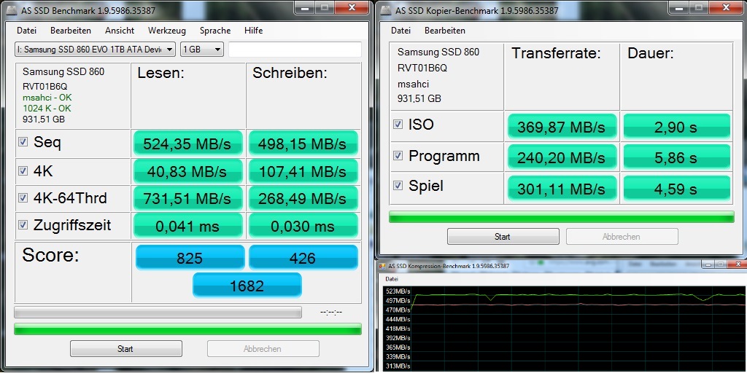Click the total score 1682 box

click(247, 286)
